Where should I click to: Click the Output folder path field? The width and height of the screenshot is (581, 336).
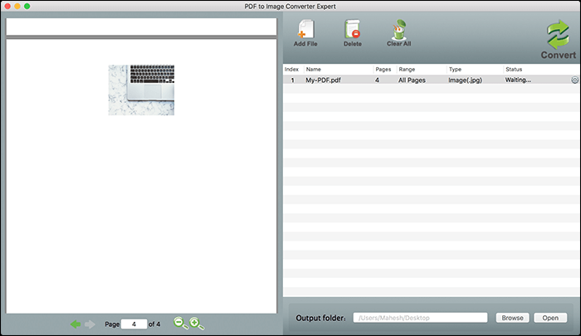pos(421,318)
